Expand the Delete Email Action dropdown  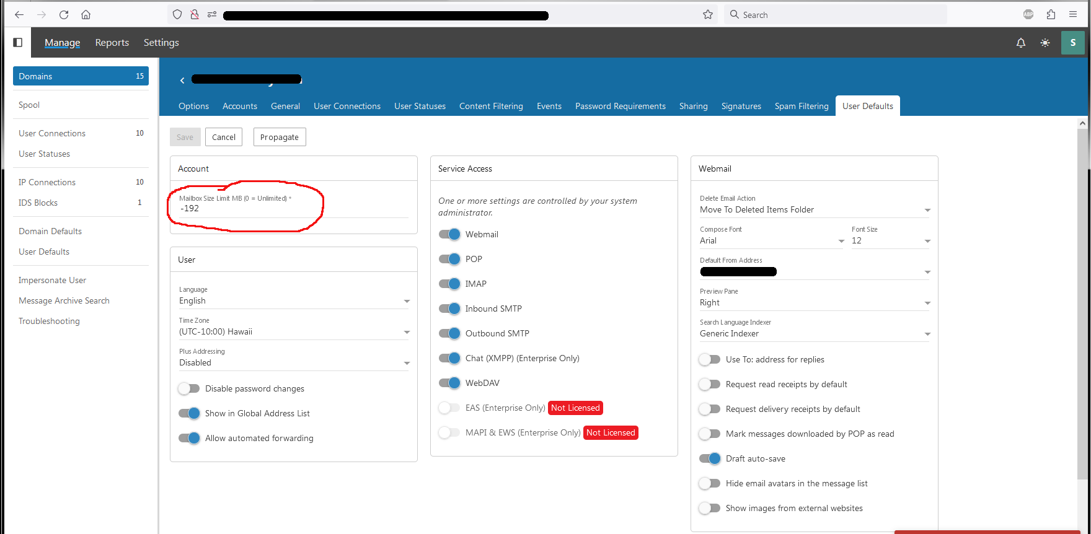click(x=815, y=210)
